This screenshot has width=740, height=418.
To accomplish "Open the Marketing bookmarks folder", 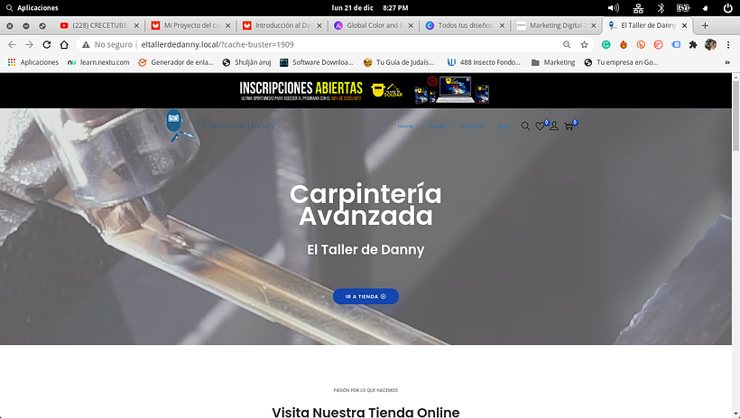I will [553, 62].
